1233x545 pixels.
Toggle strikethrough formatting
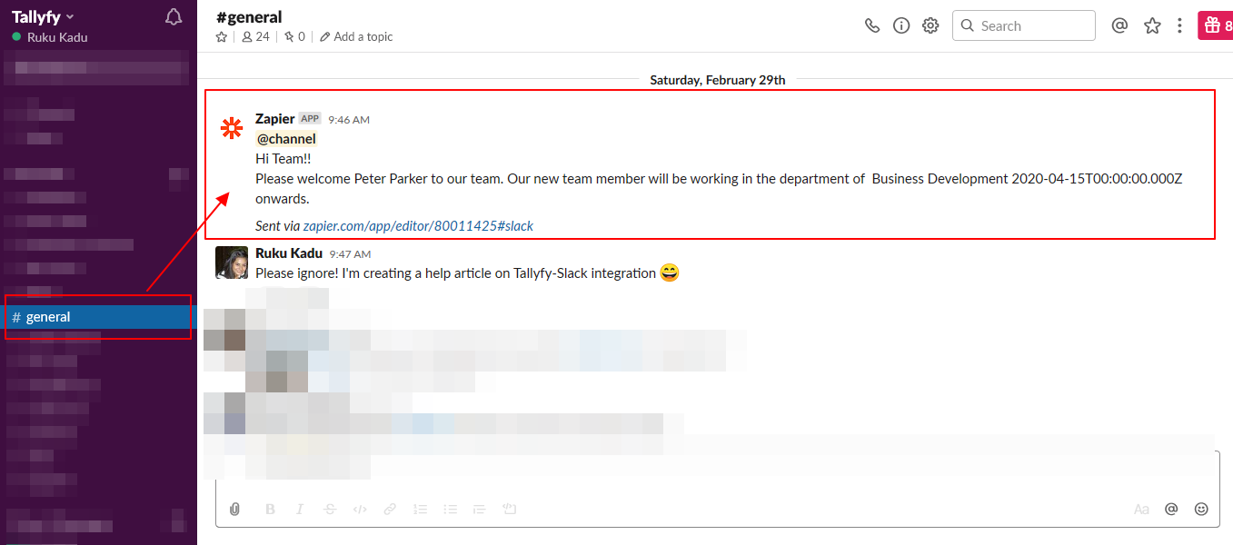[329, 509]
